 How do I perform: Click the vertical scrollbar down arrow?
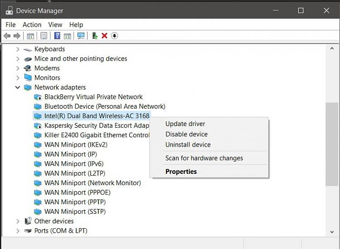click(x=332, y=232)
